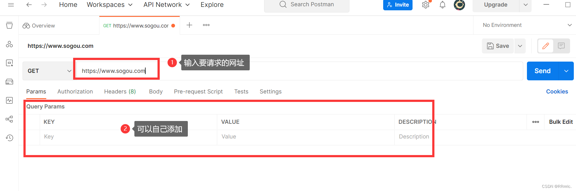The width and height of the screenshot is (576, 191).
Task: Open the Explore menu
Action: (x=212, y=5)
